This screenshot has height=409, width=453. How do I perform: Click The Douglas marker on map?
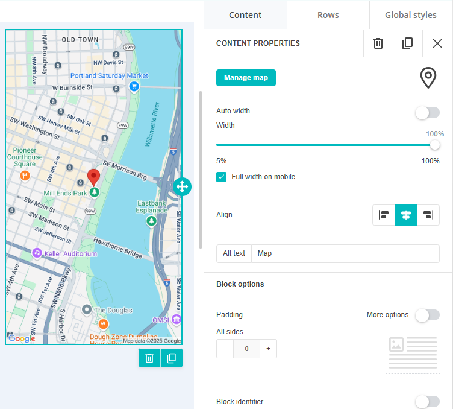pos(87,310)
